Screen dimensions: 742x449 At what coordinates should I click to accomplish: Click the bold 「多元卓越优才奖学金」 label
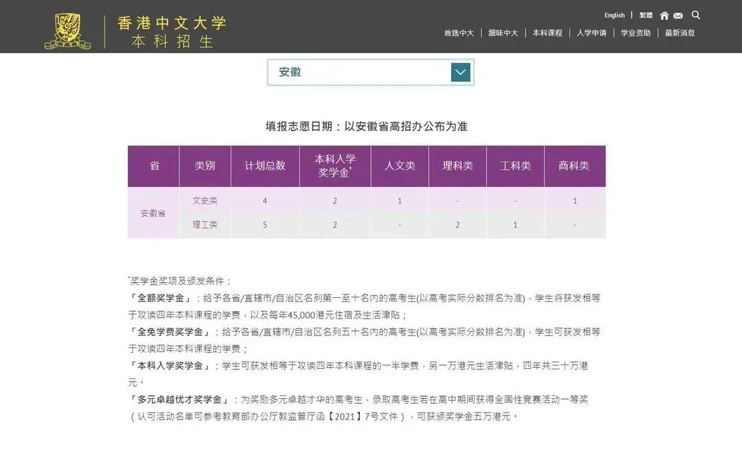point(179,400)
